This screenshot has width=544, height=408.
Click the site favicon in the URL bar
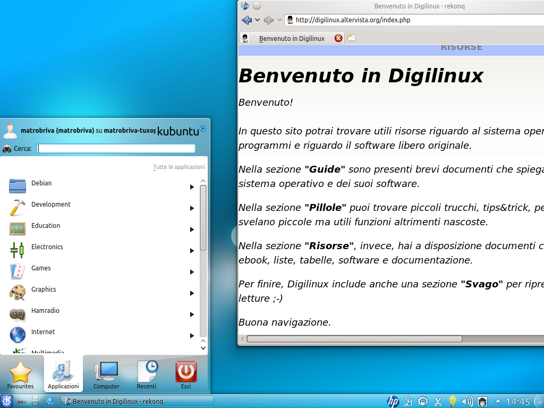290,20
